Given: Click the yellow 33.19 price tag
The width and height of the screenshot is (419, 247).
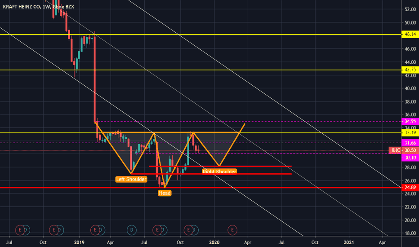Looking at the screenshot, I should tap(410, 133).
